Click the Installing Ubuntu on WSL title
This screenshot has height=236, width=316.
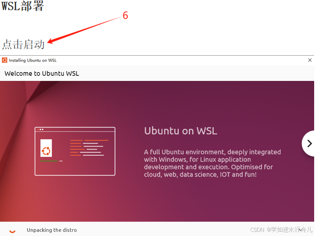33,60
